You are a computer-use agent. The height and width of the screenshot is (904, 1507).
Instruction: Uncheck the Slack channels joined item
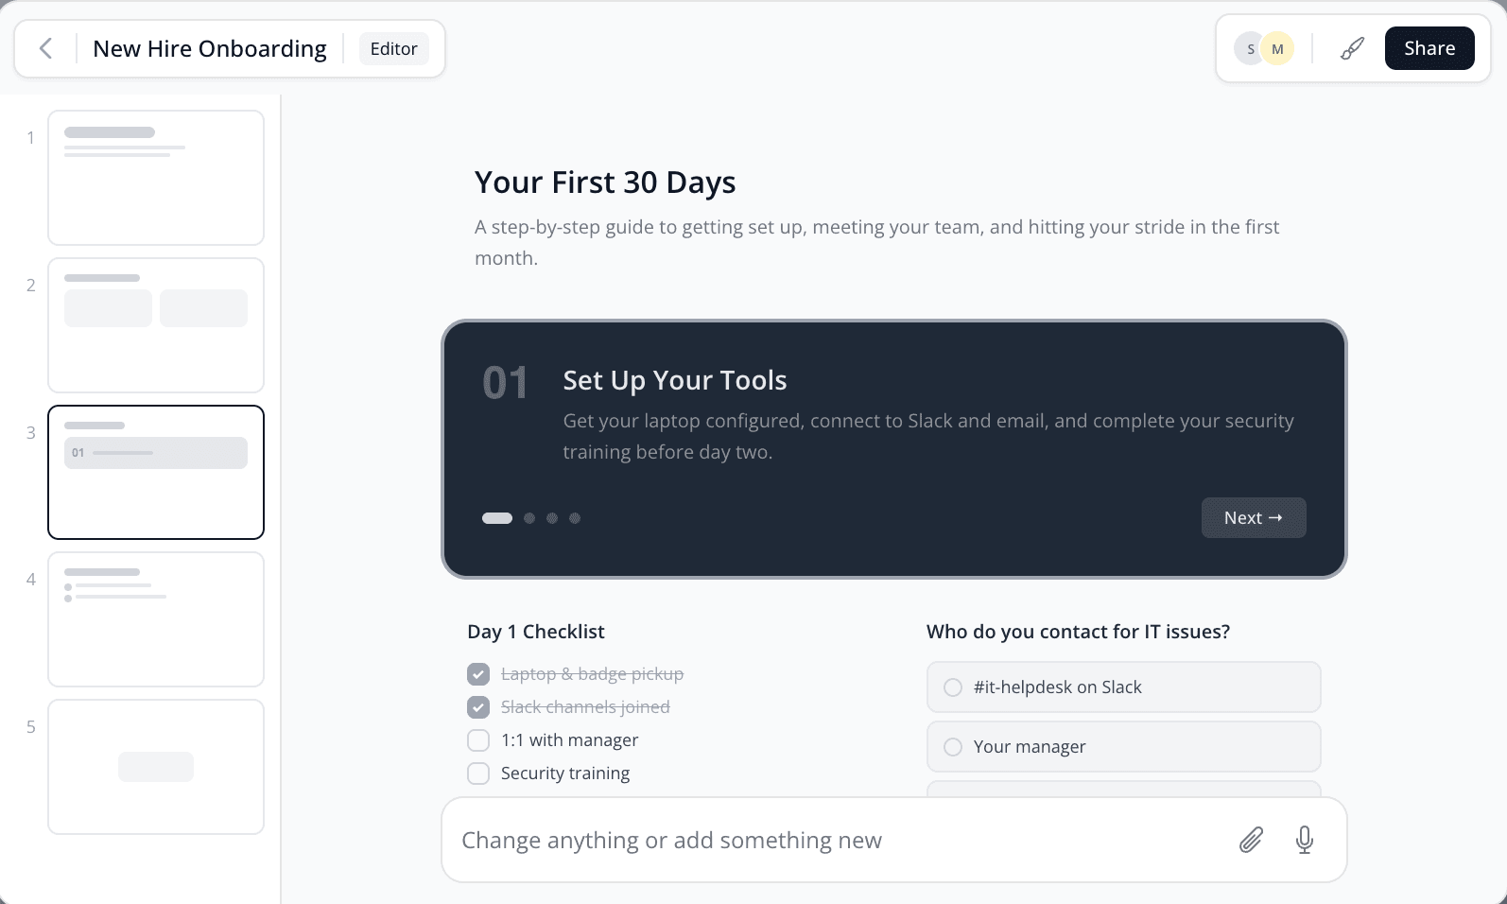point(478,706)
